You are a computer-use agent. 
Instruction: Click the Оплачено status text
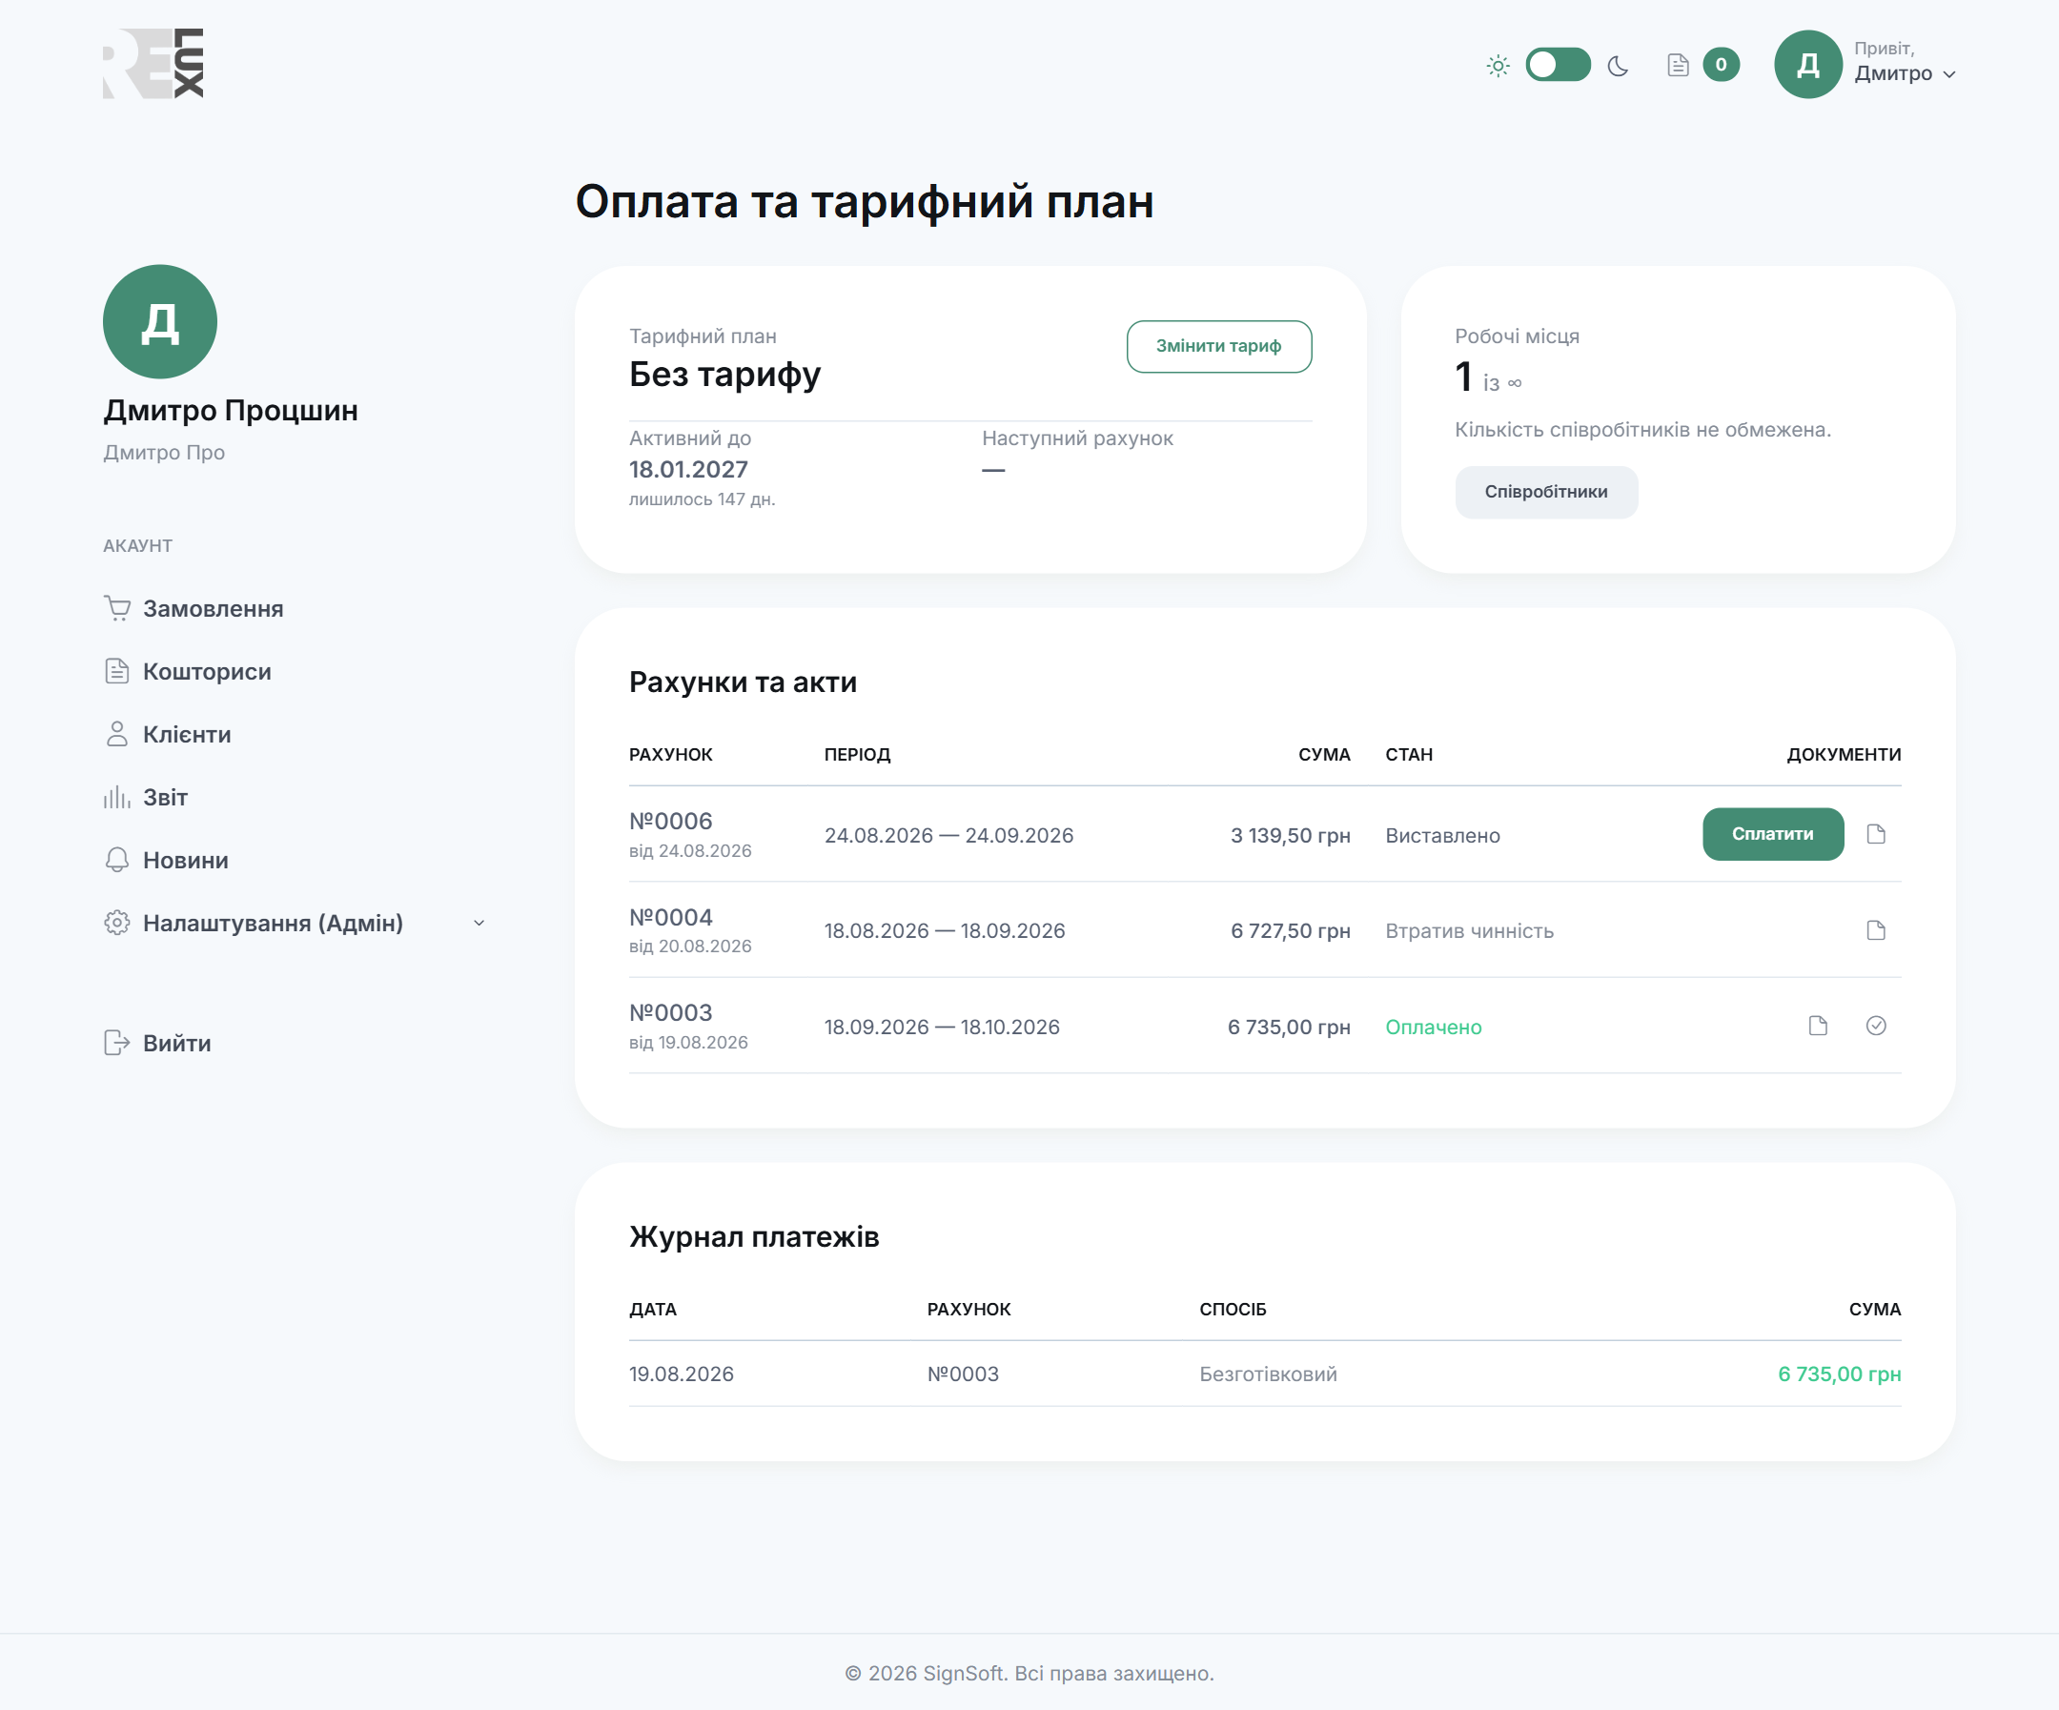point(1433,1028)
